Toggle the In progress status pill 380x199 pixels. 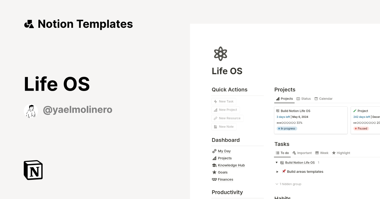point(287,128)
